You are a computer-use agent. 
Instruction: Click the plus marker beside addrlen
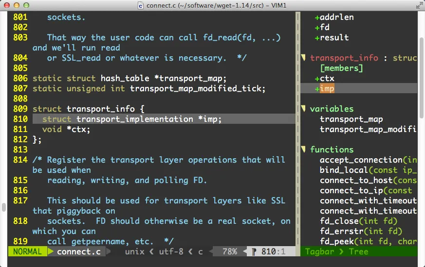[317, 17]
